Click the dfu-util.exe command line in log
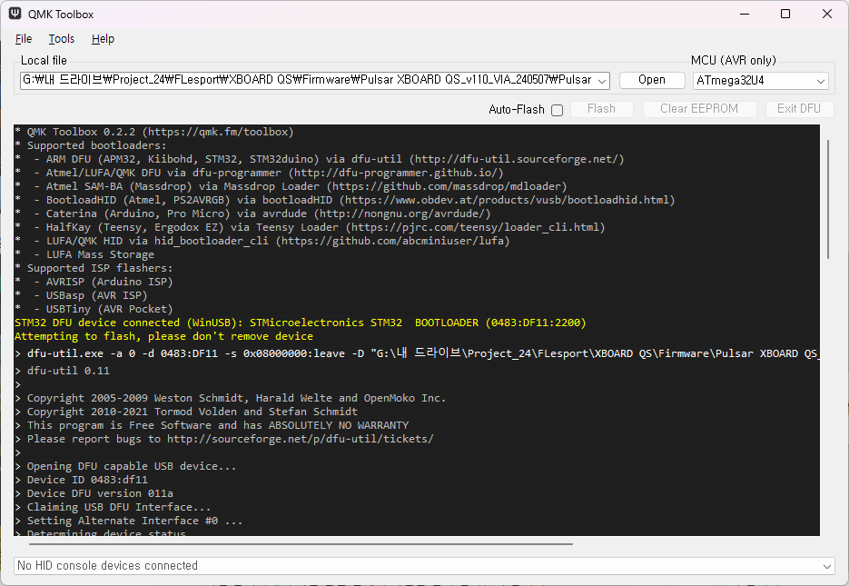Screen dimensions: 849x586 [x=418, y=353]
